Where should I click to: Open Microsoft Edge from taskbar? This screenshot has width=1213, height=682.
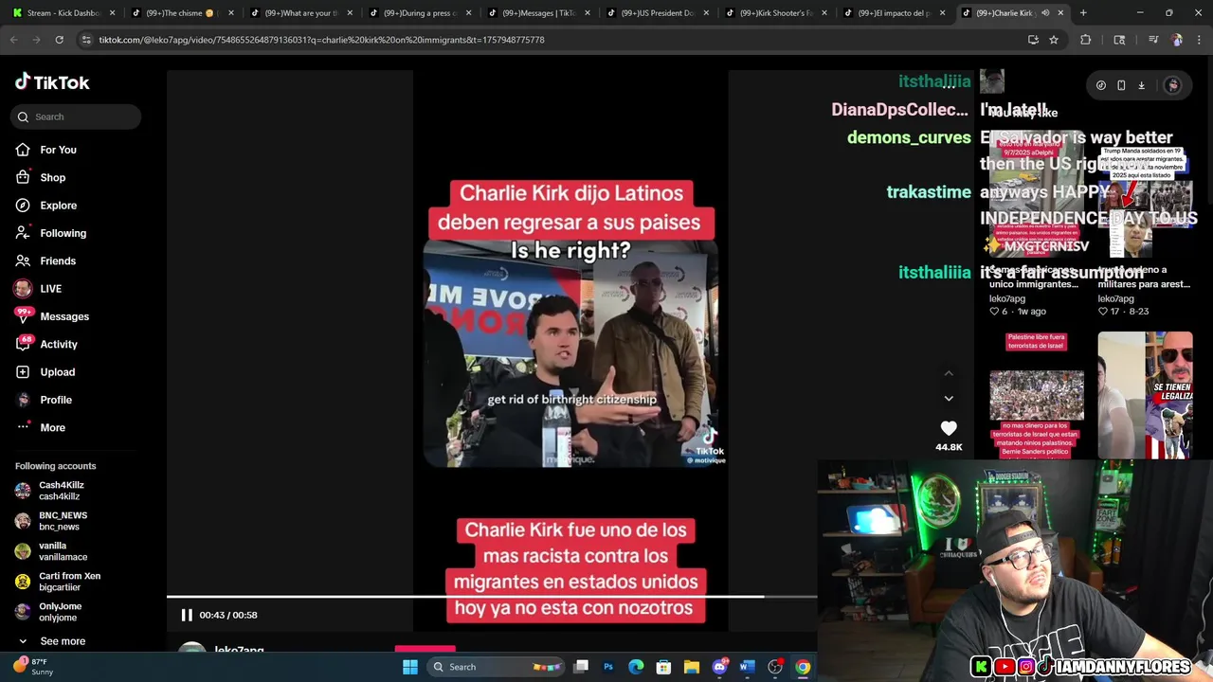[636, 667]
